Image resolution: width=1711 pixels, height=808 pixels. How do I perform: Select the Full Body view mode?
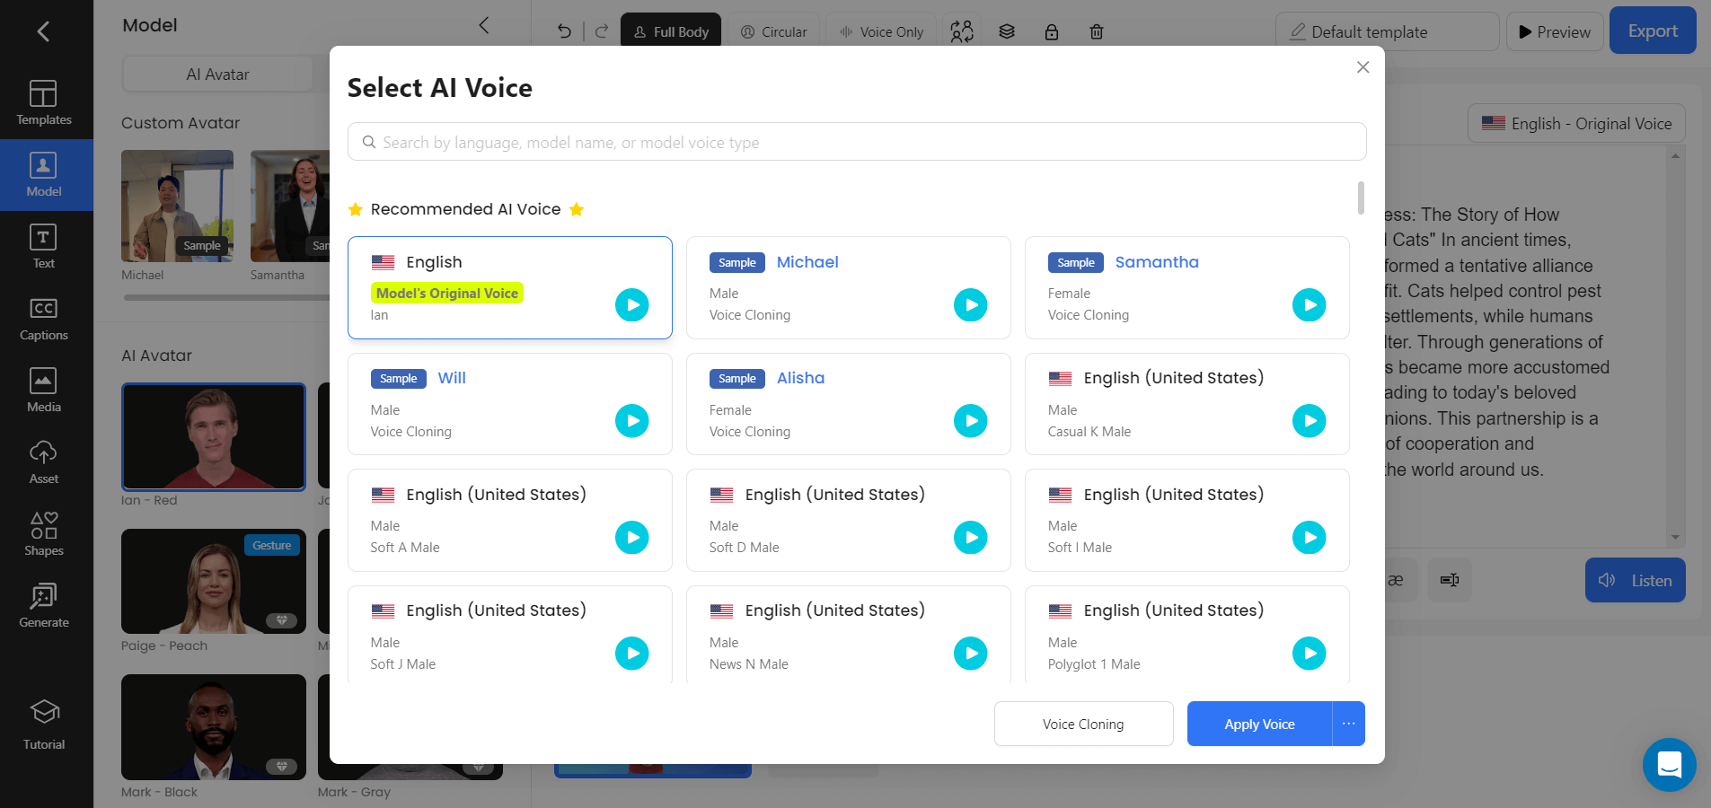pos(670,30)
